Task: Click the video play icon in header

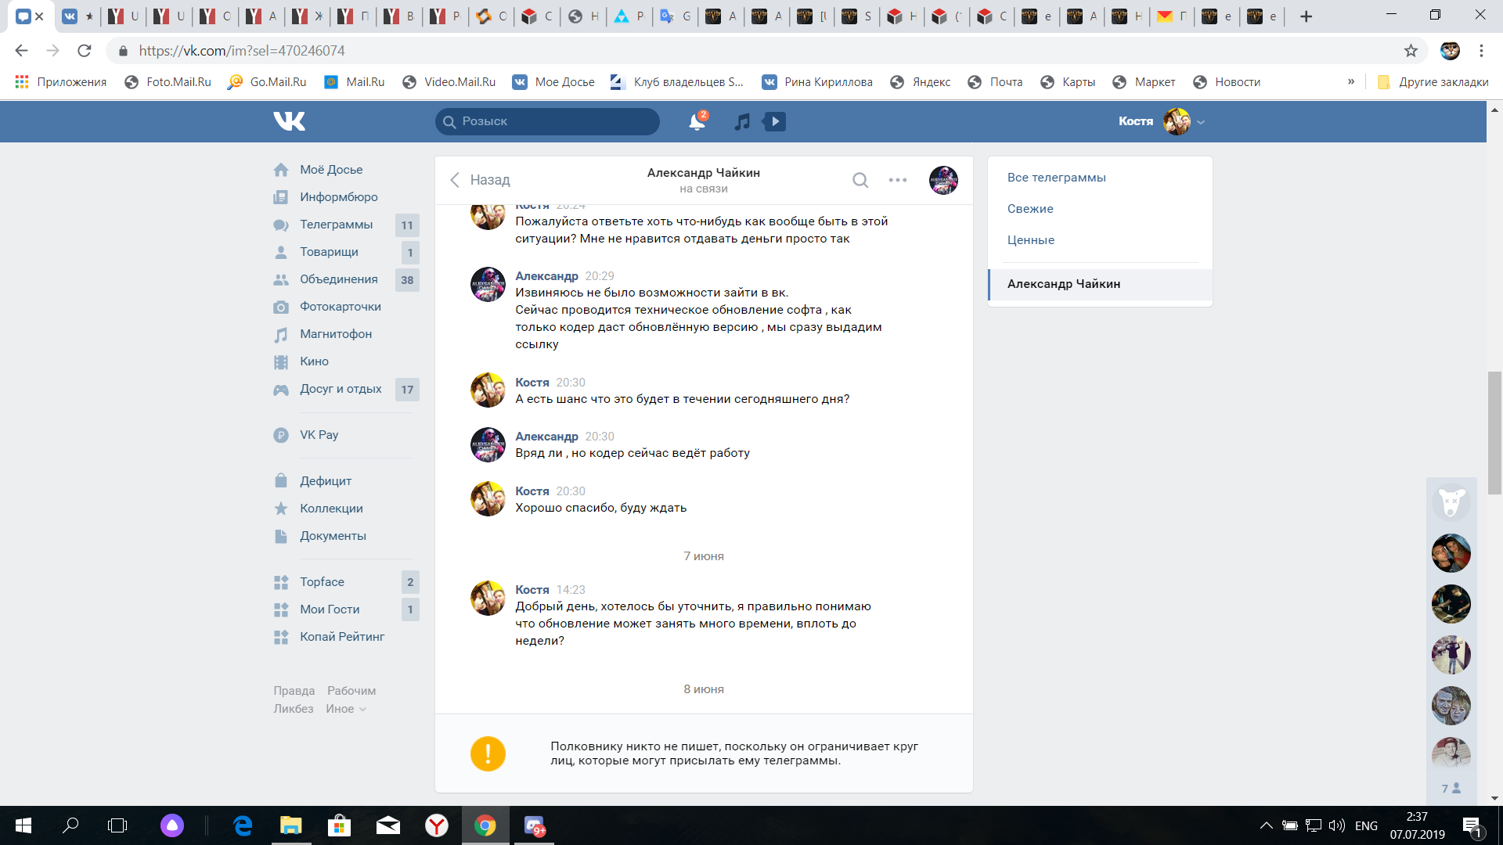Action: click(x=774, y=121)
